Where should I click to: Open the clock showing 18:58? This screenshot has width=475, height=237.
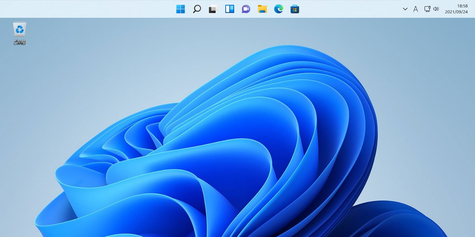(x=462, y=6)
